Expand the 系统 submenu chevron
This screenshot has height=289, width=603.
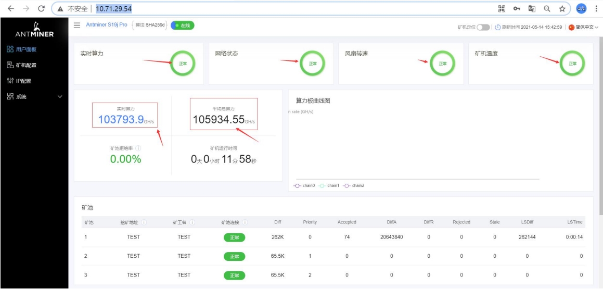tap(60, 96)
